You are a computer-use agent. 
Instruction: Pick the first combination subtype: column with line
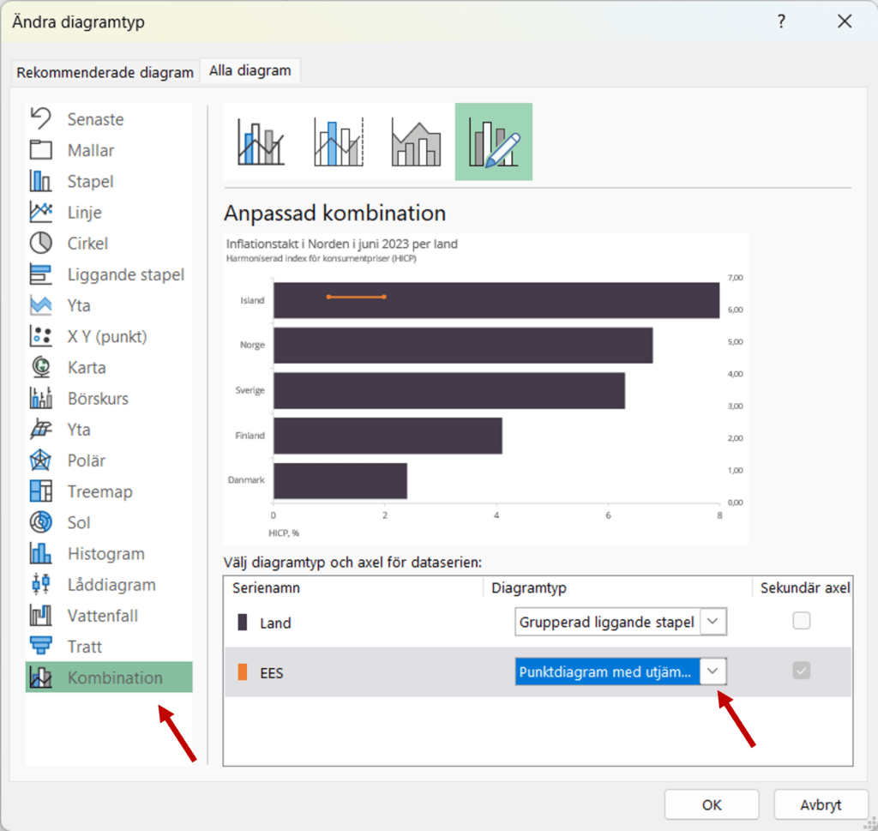(261, 142)
